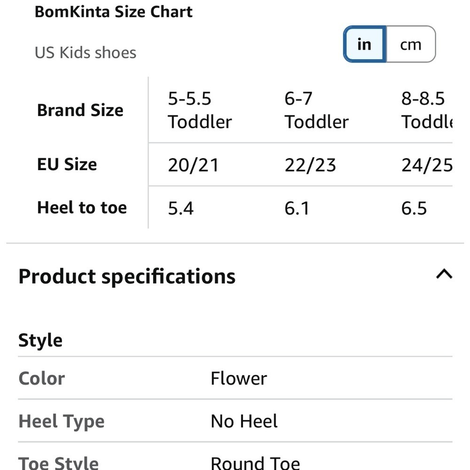The width and height of the screenshot is (470, 470).
Task: Select the 5-5.5 Toddler size column
Action: pos(200,110)
